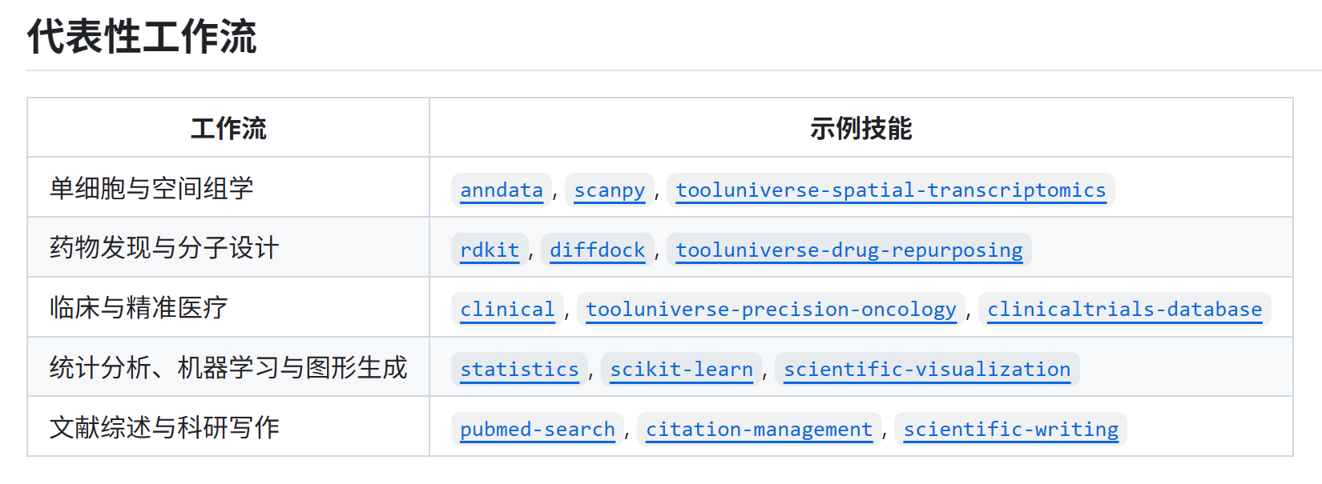Click tooluniverse-drug-repurposing link
1322x484 pixels.
(848, 250)
